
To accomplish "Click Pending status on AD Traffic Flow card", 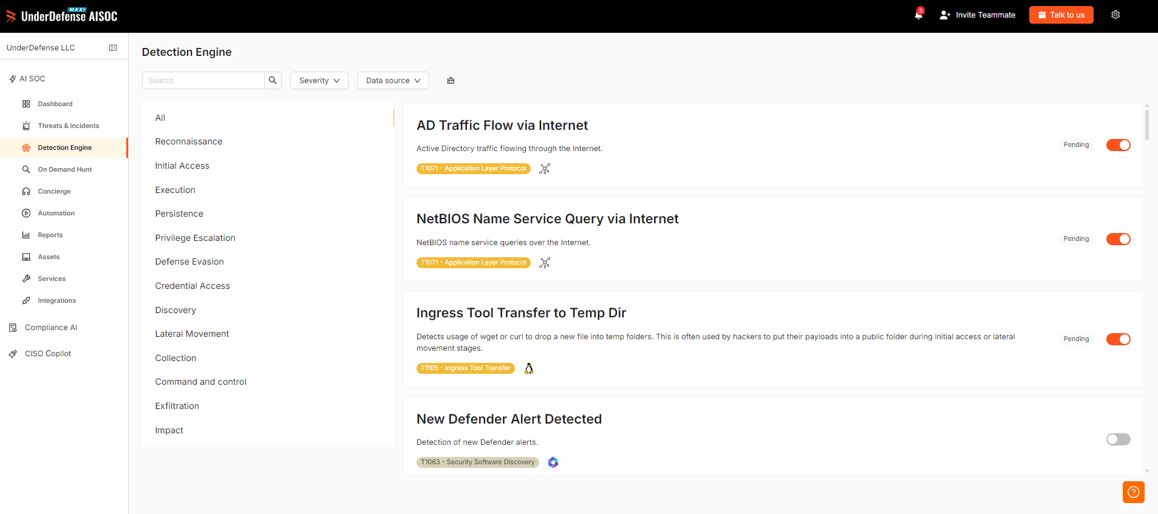I will tap(1076, 145).
